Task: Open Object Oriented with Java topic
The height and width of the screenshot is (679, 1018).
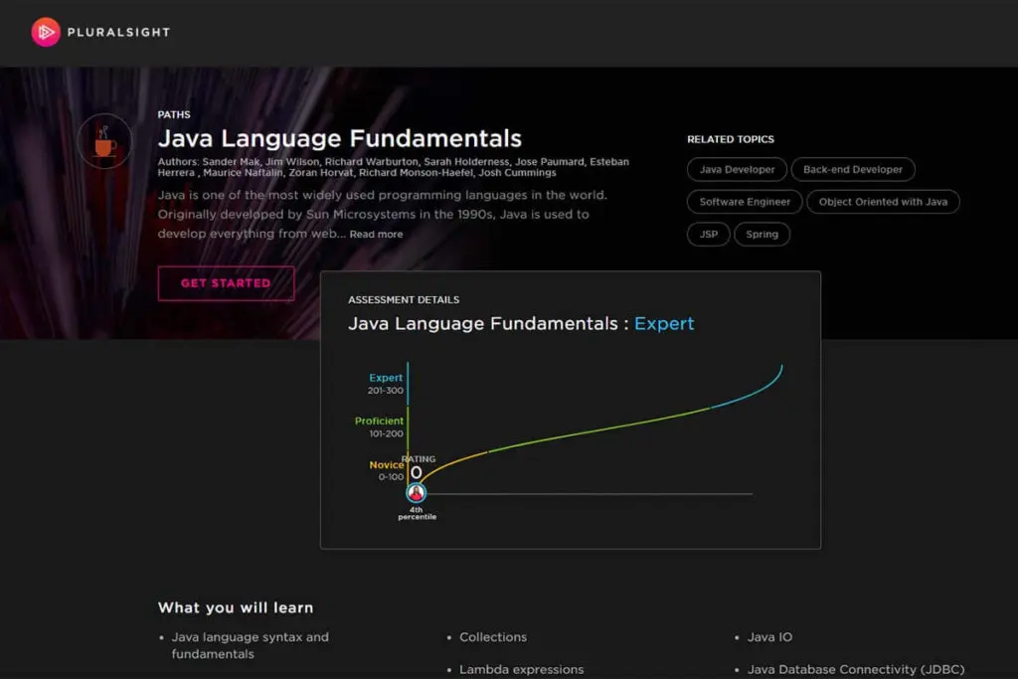Action: coord(883,202)
